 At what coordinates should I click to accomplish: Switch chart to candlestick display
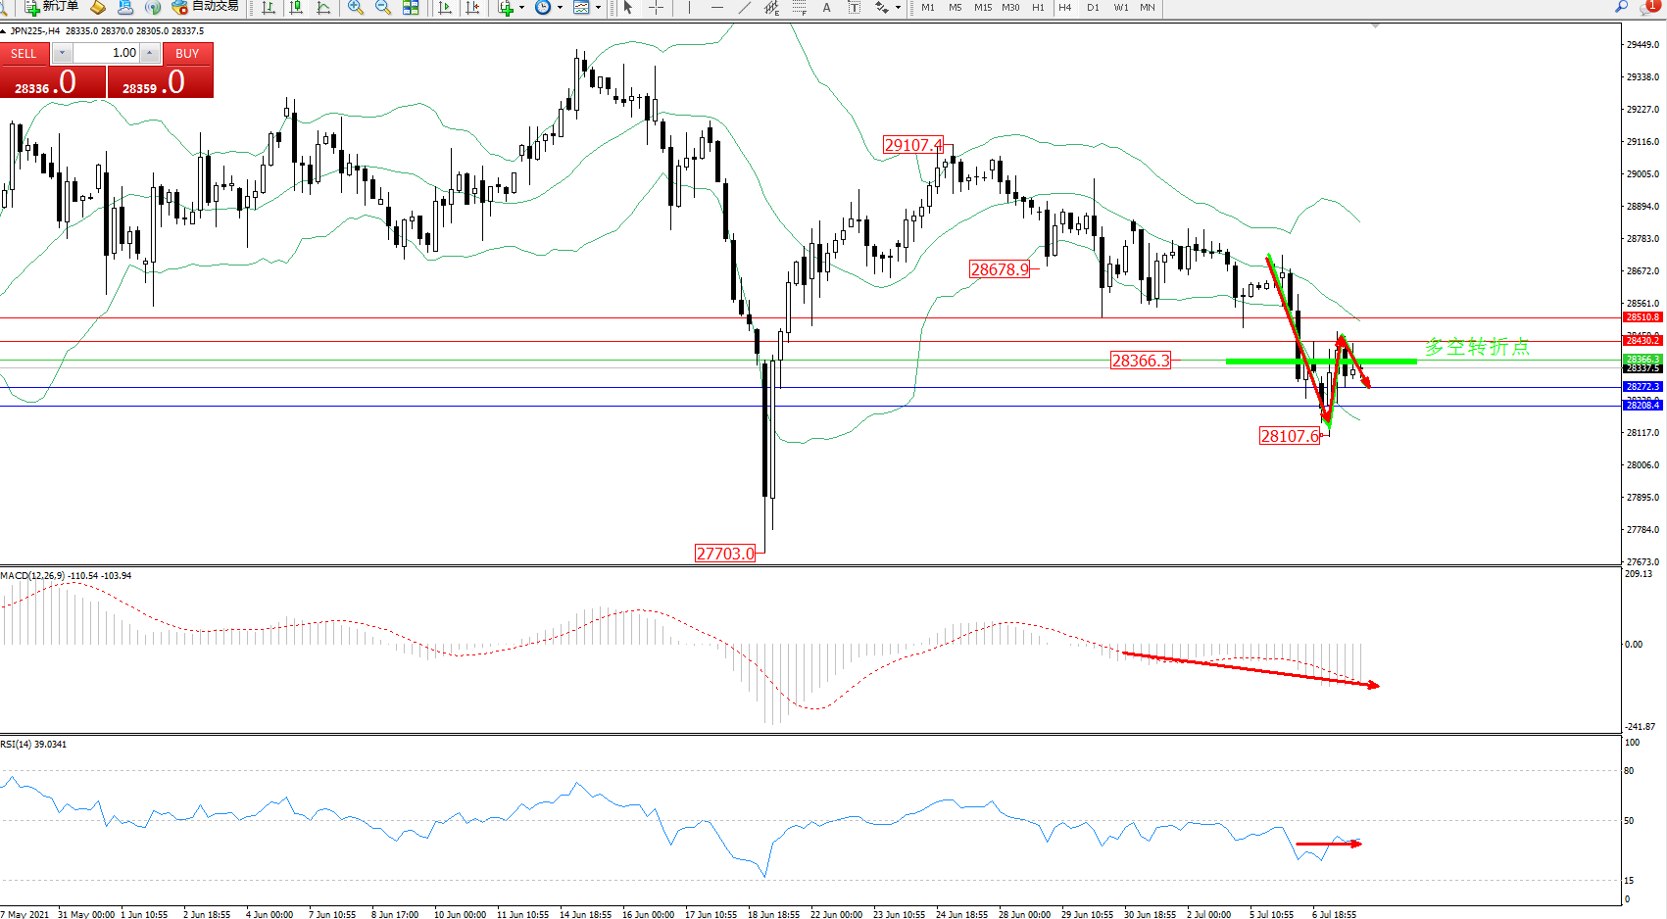click(296, 8)
